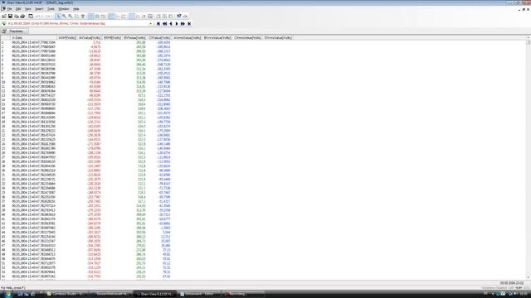Open the Help menu
Viewport: 531px width, 298px height.
pyautogui.click(x=76, y=9)
